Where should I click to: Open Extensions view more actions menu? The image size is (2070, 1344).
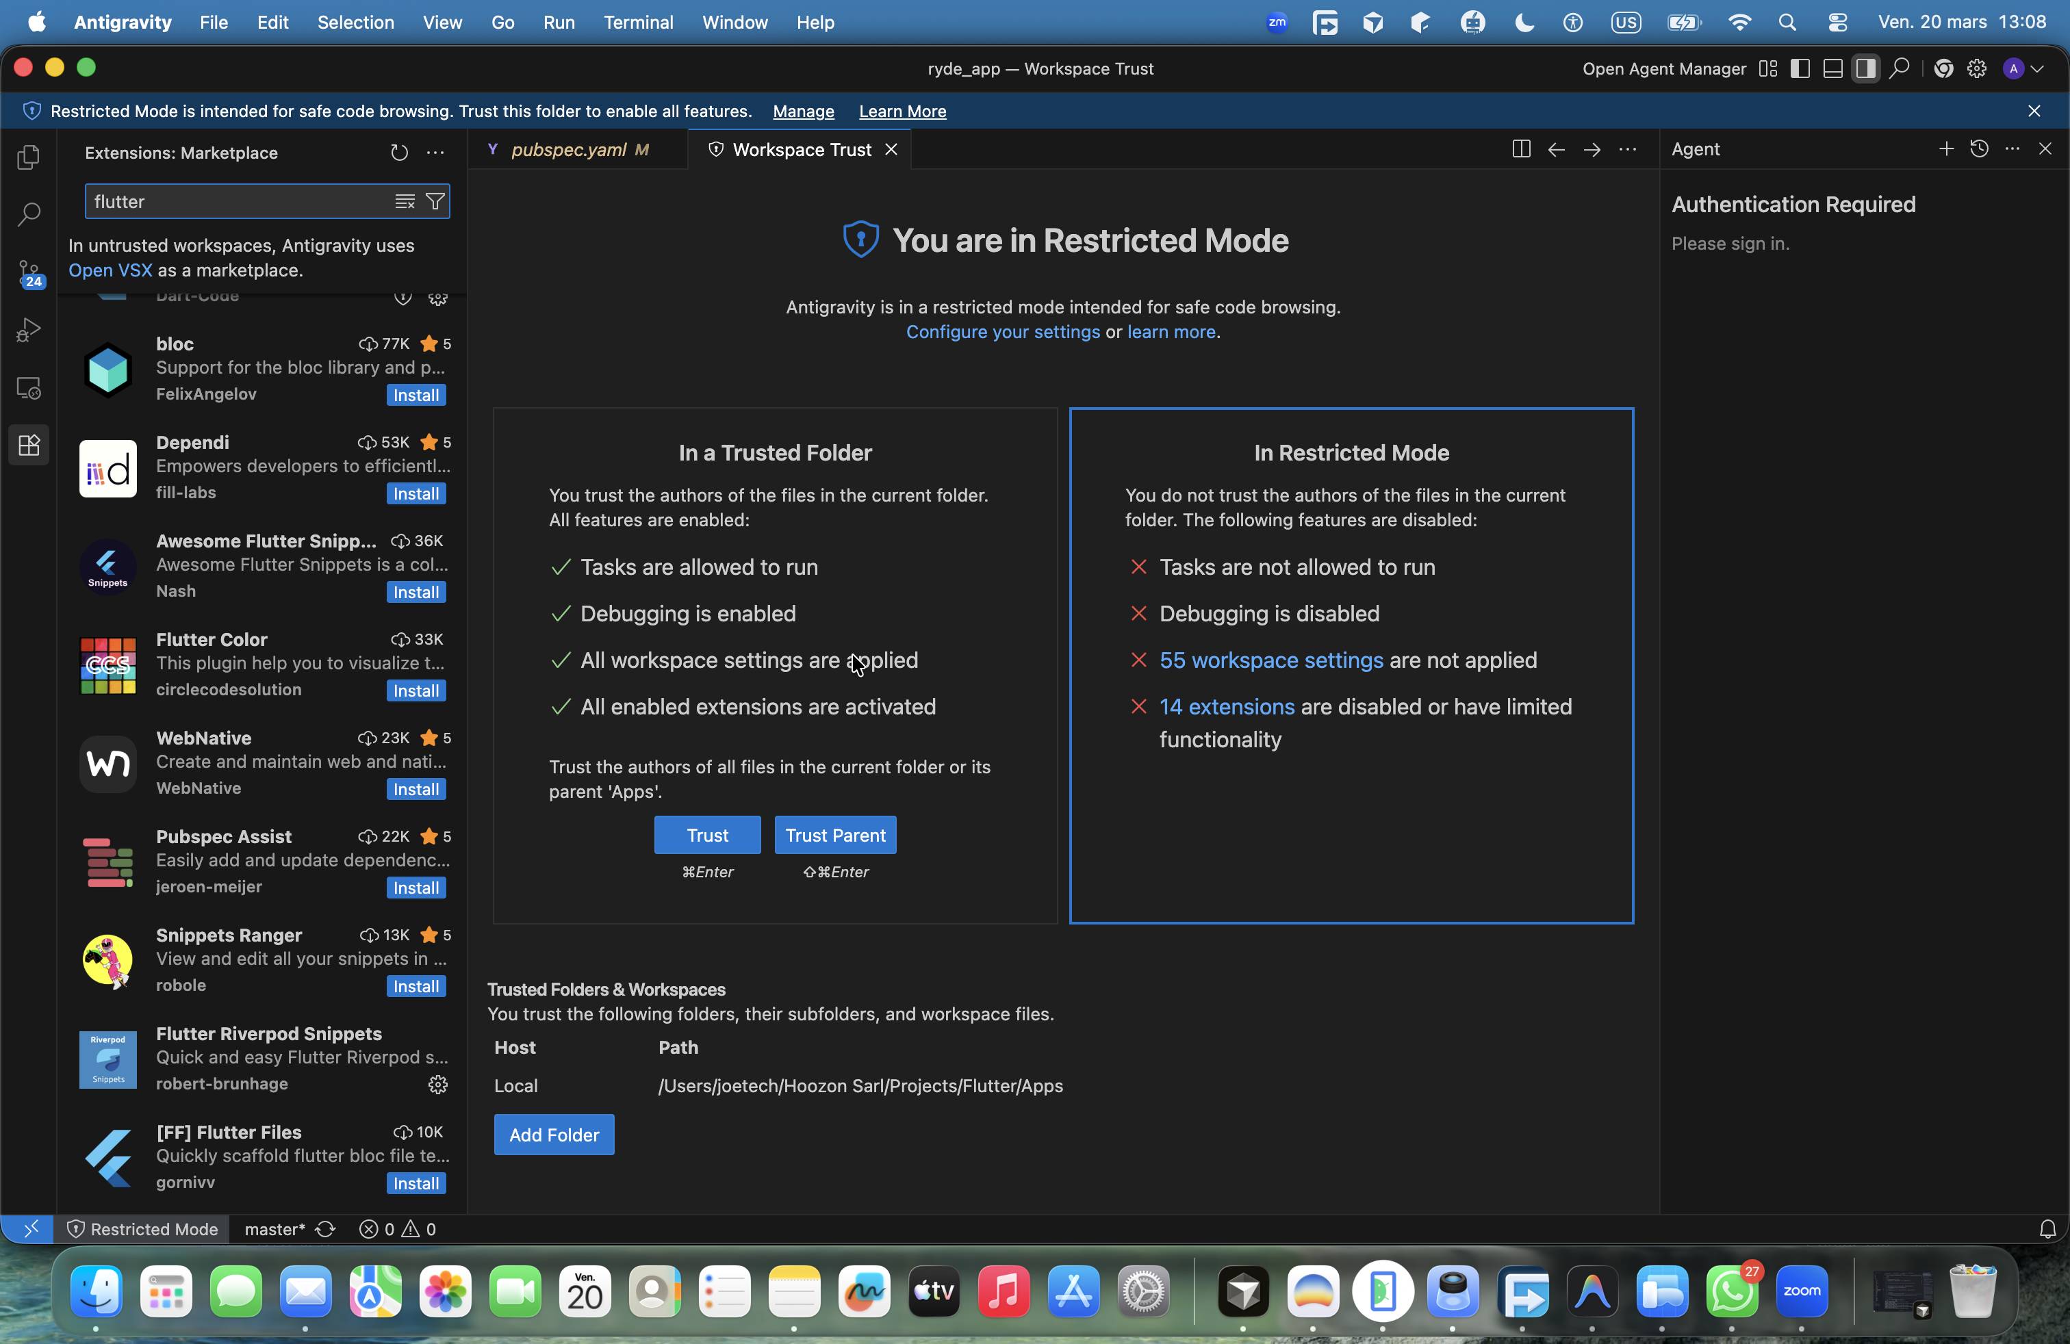[x=436, y=153]
